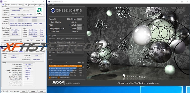Image resolution: width=190 pixels, height=93 pixels.
Task: Run the OpenGL benchmark
Action: pyautogui.click(x=79, y=19)
